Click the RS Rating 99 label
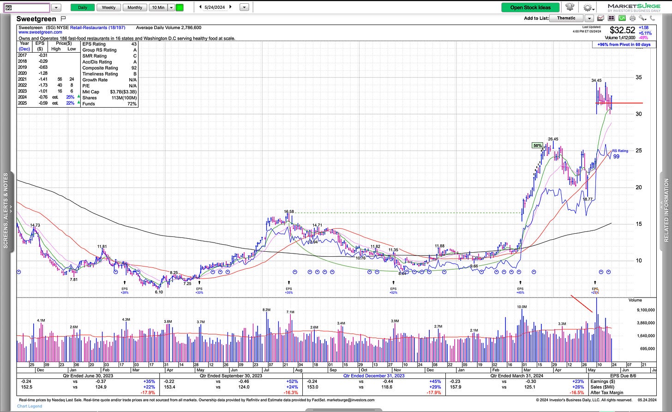Image resolution: width=672 pixels, height=412 pixels. coord(620,154)
